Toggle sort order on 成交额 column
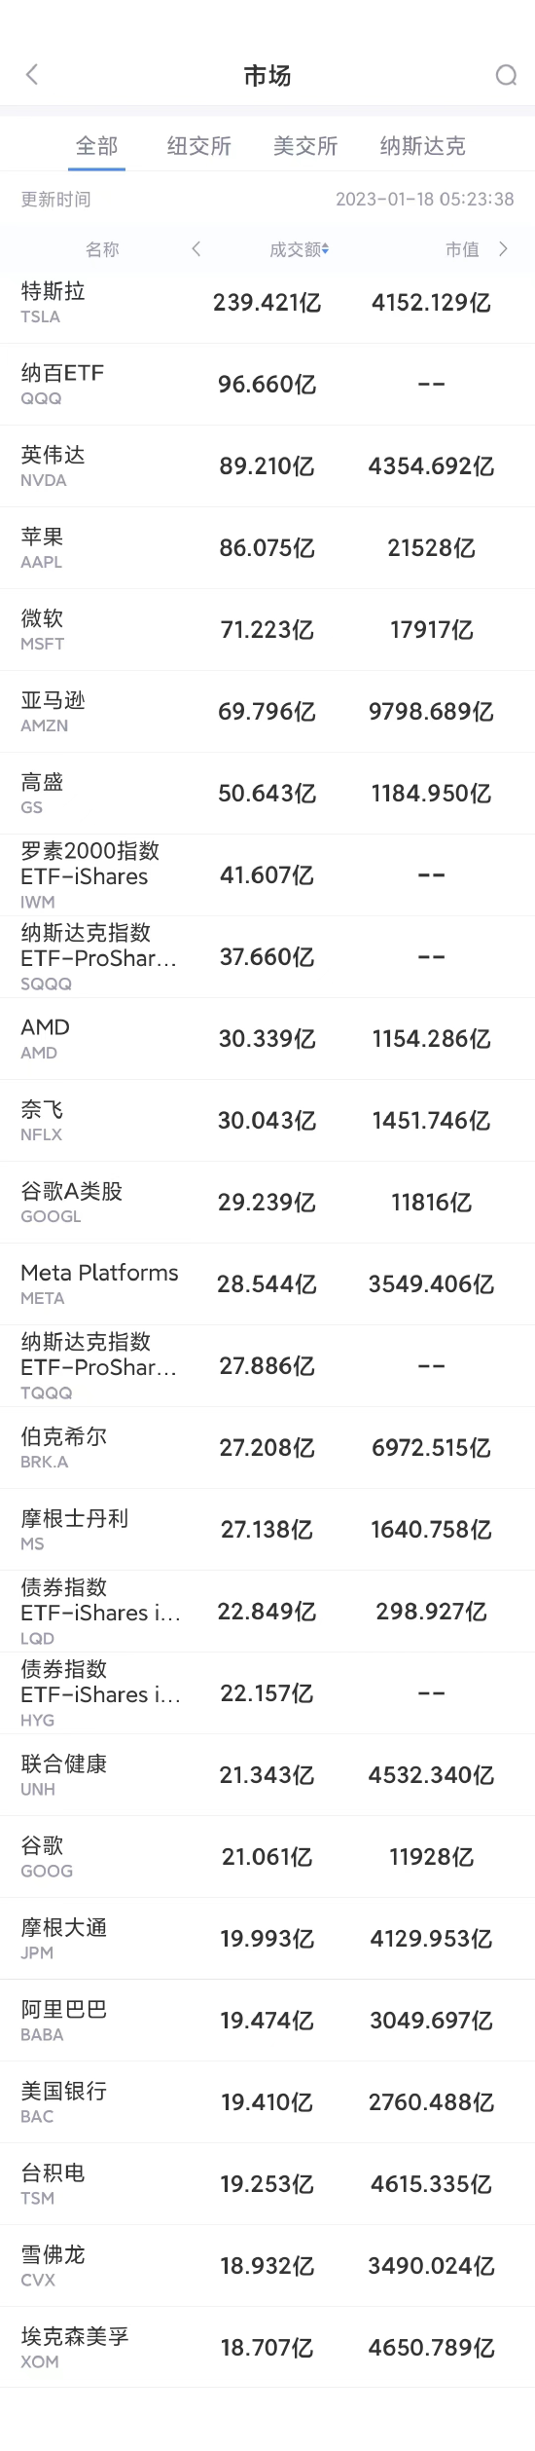Image resolution: width=535 pixels, height=2451 pixels. [300, 249]
